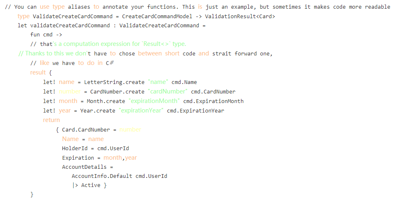Screen dimensions: 400x206
Task: Click Month.create function call
Action: [x=106, y=101]
